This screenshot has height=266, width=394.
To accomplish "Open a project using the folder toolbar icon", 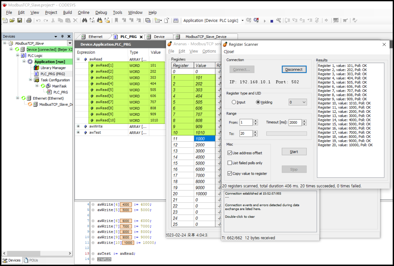I will tap(12, 20).
